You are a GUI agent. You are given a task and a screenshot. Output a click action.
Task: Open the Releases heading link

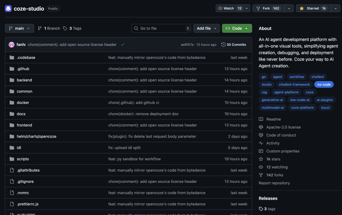(268, 198)
